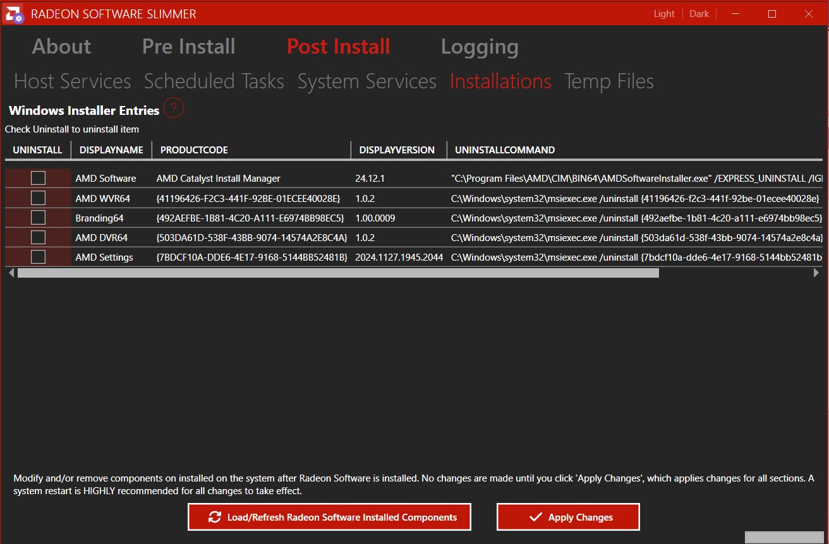Click product code {7BDCF10A-DDE6-4E17-9168-5144BB52481B}
Viewport: 829px width, 544px height.
[x=252, y=257]
